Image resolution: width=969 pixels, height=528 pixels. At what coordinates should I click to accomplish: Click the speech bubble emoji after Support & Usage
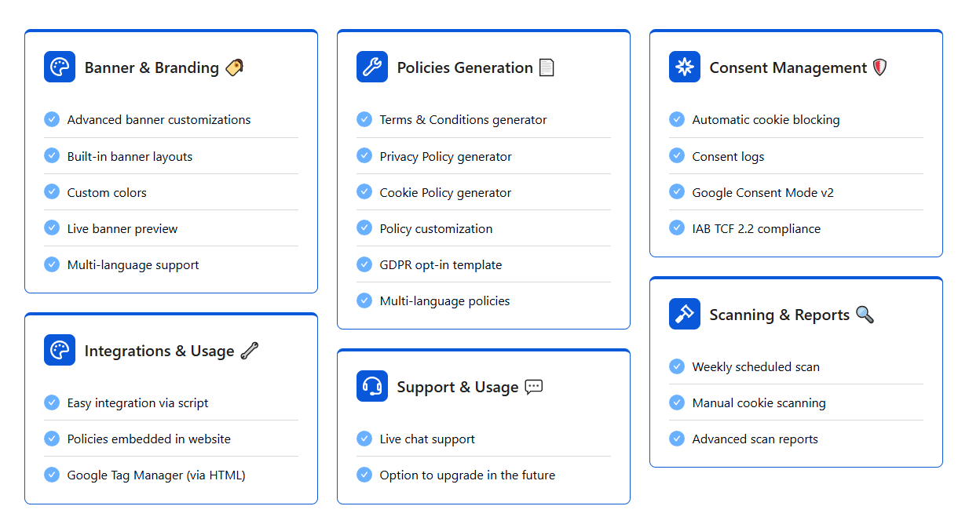(x=534, y=387)
